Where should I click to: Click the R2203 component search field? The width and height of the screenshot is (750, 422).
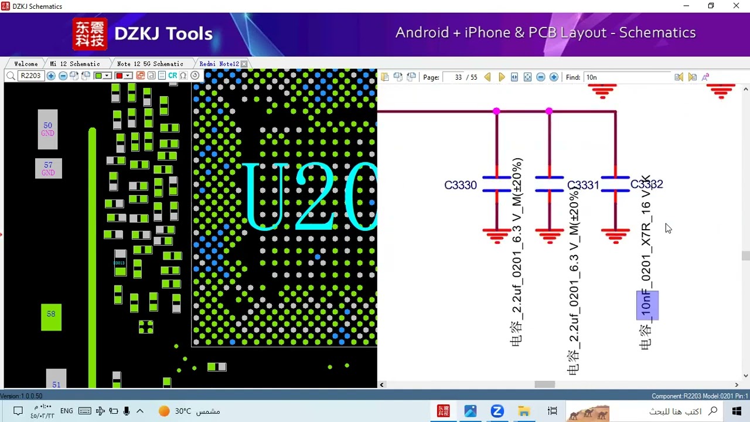31,76
